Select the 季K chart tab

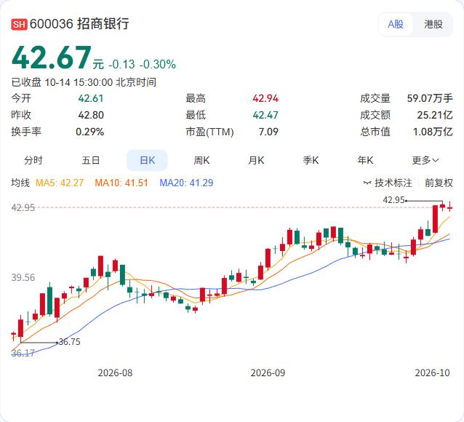pyautogui.click(x=311, y=161)
